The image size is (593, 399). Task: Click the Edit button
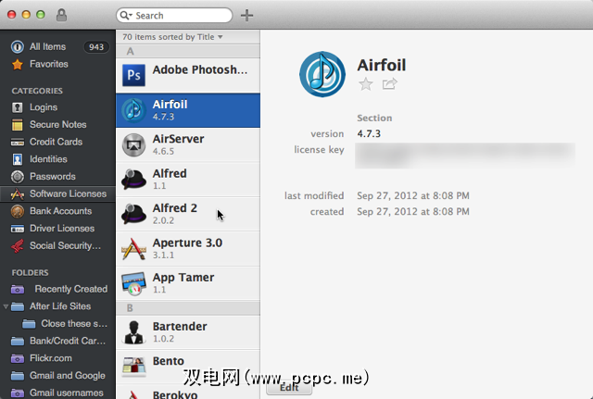[289, 388]
